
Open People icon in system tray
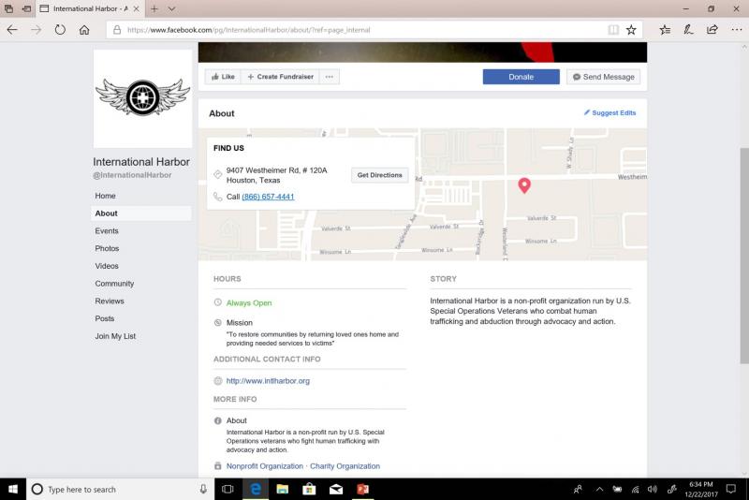(578, 489)
